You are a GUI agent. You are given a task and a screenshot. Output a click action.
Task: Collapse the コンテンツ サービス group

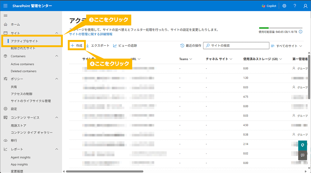[x=57, y=118]
